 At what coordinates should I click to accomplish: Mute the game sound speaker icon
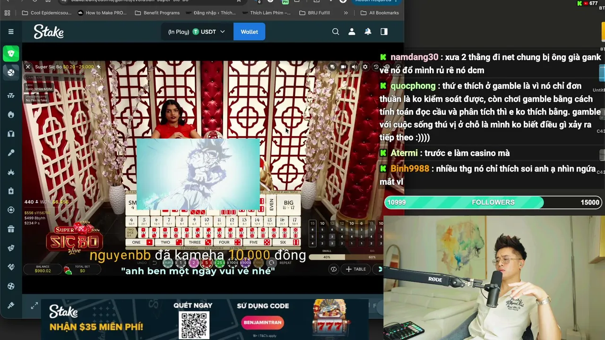pyautogui.click(x=354, y=67)
